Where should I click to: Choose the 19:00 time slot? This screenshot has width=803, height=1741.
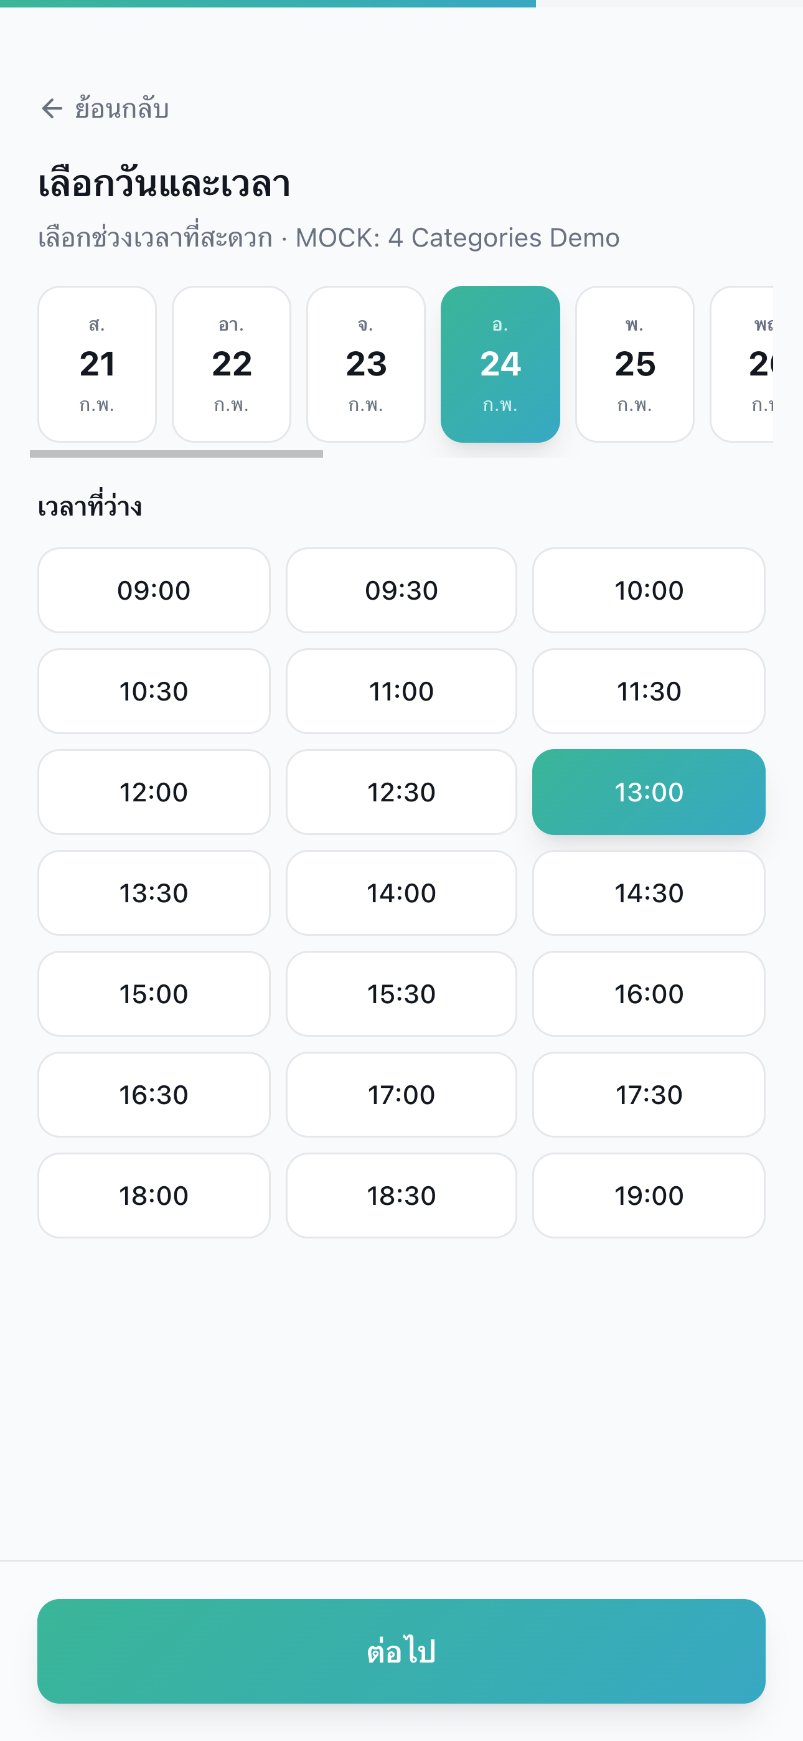point(648,1195)
